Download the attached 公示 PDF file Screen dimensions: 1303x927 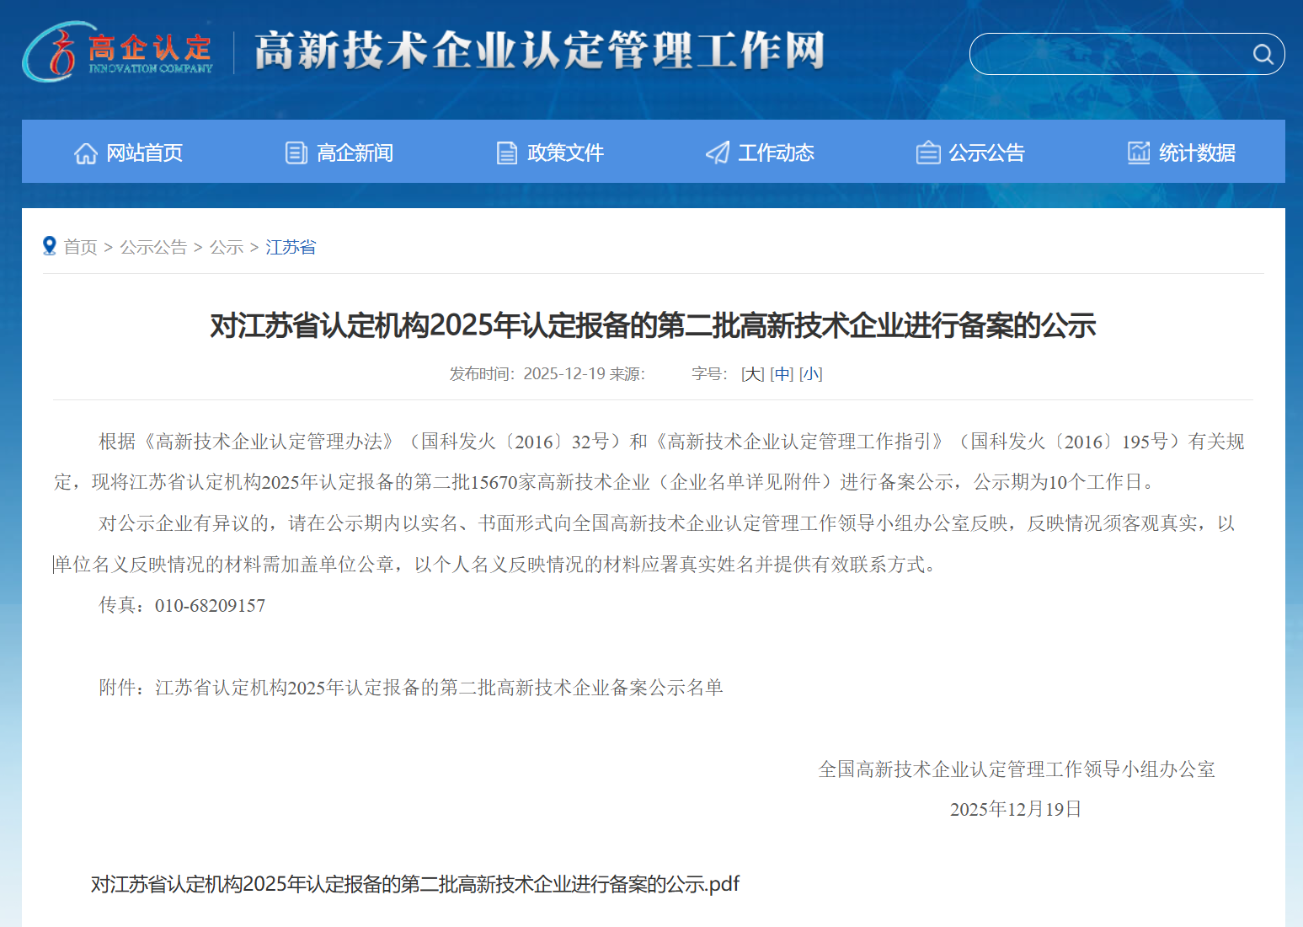point(414,884)
